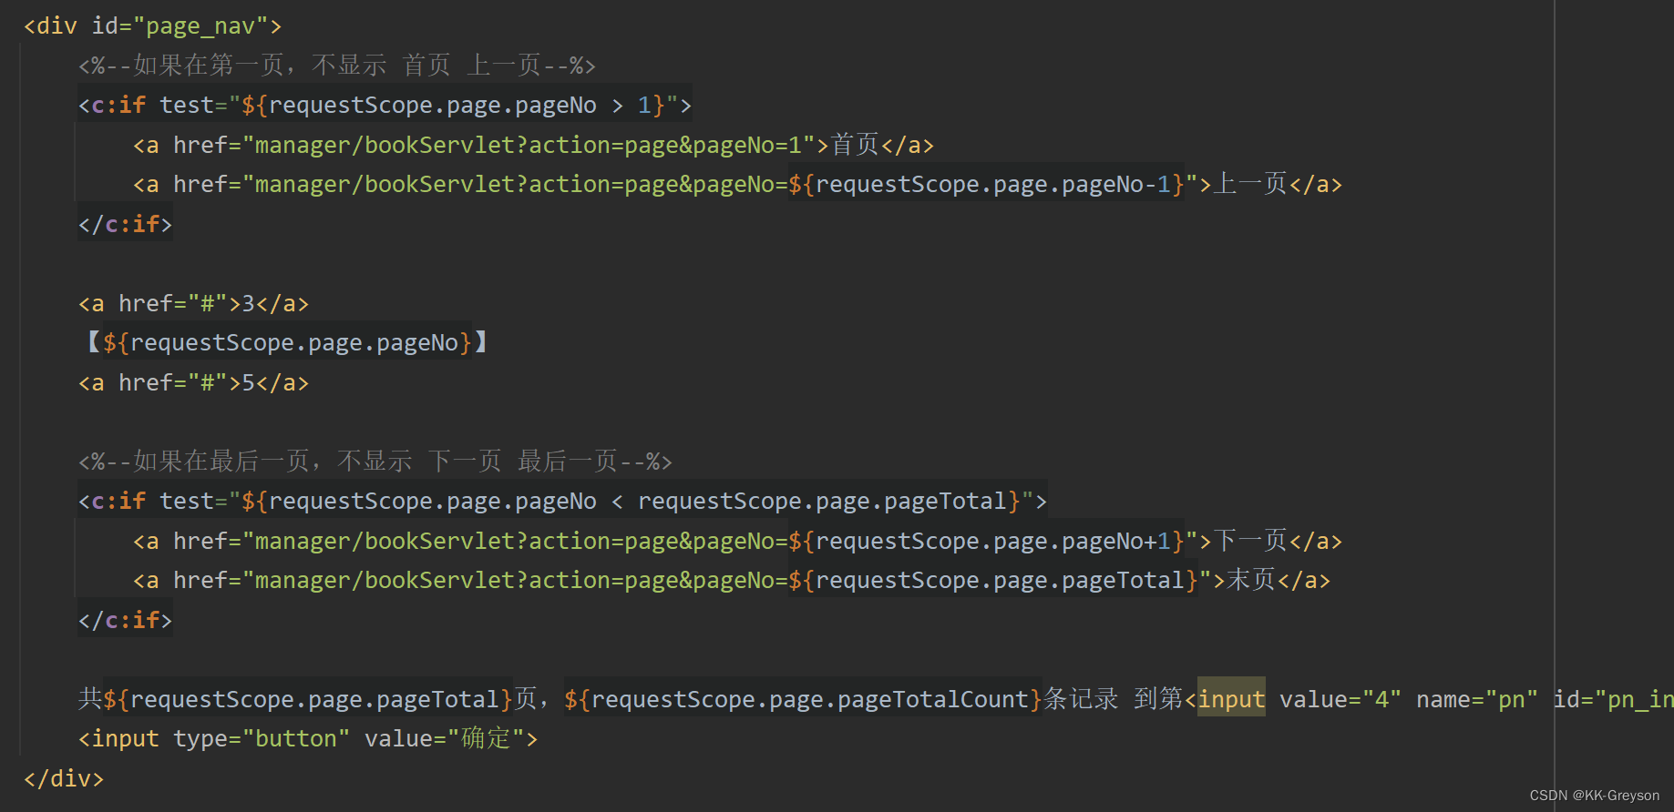The image size is (1674, 812).
Task: Click the 【${requestScope.page.pageNo}】 expression
Action: (x=288, y=342)
